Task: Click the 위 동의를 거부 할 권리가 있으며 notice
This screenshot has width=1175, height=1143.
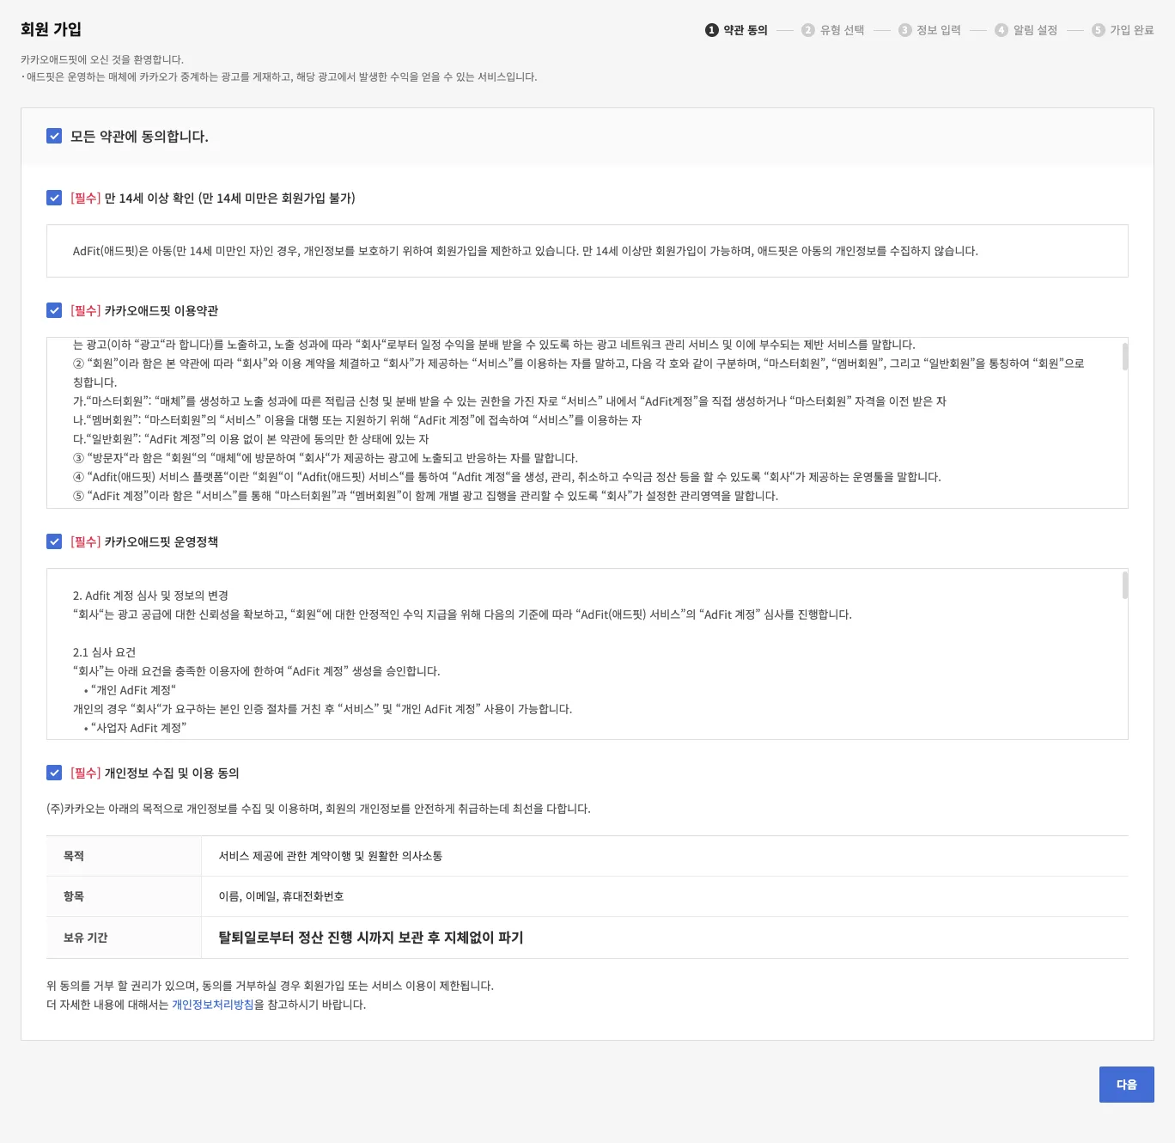Action: [270, 986]
